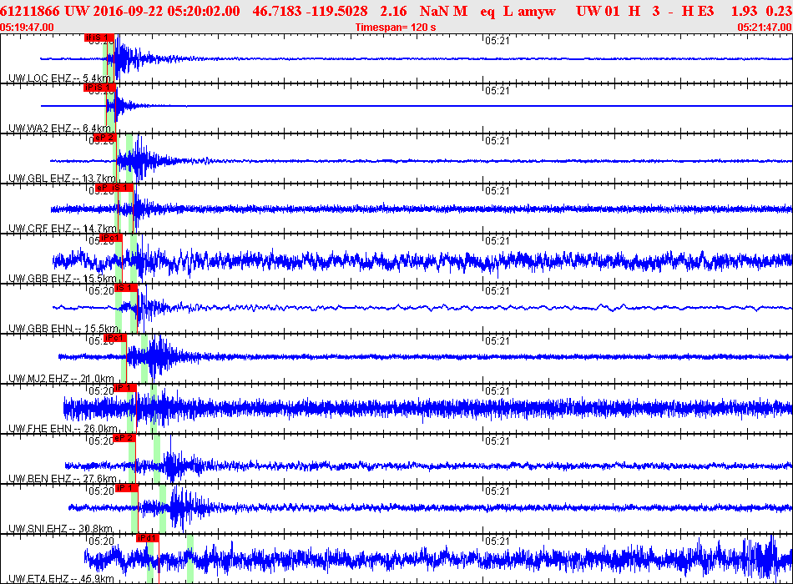
Task: Click the Timespan= 120 s label
Action: click(395, 28)
